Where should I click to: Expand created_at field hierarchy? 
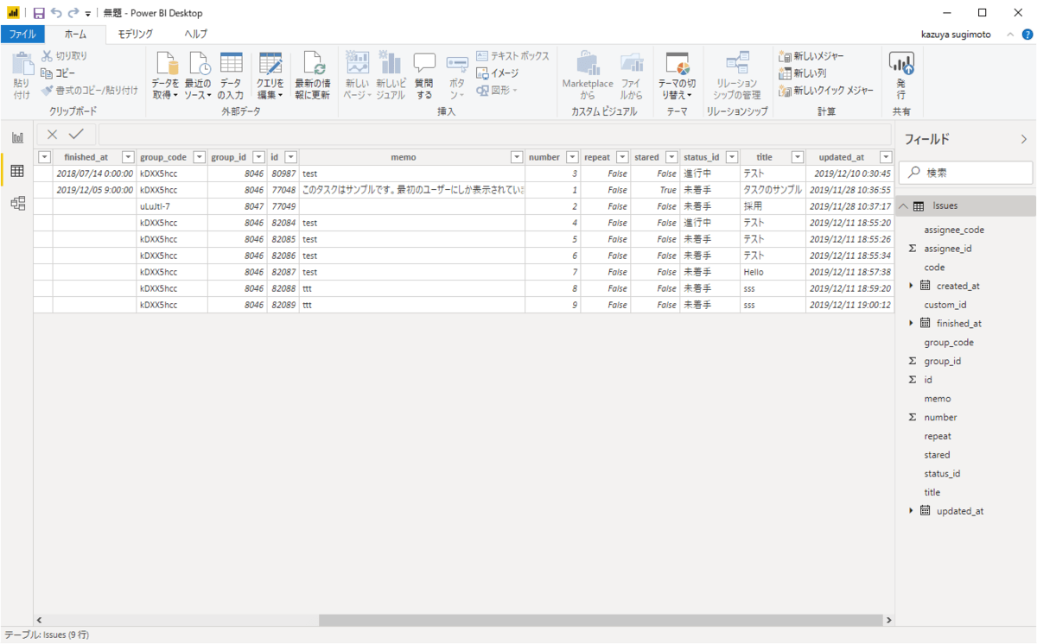click(x=912, y=286)
